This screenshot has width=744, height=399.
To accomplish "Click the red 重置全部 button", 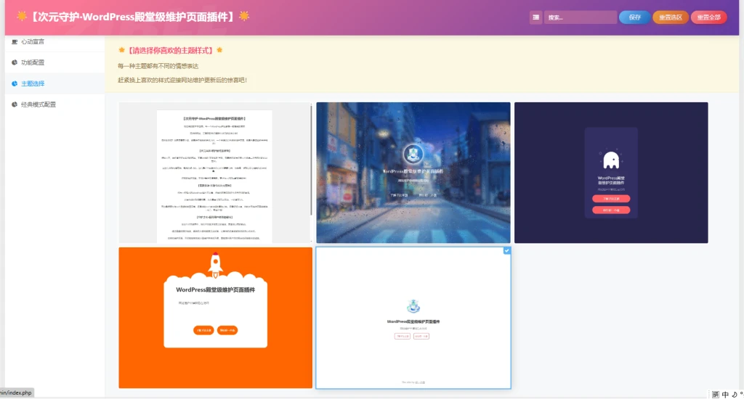I will point(708,17).
